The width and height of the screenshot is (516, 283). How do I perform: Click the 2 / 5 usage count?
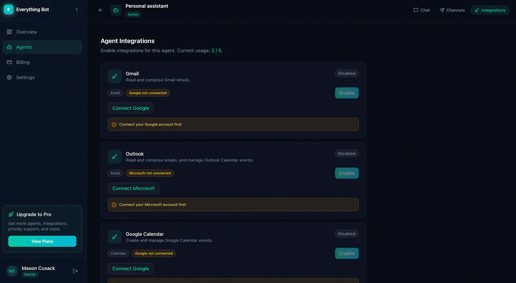(216, 51)
